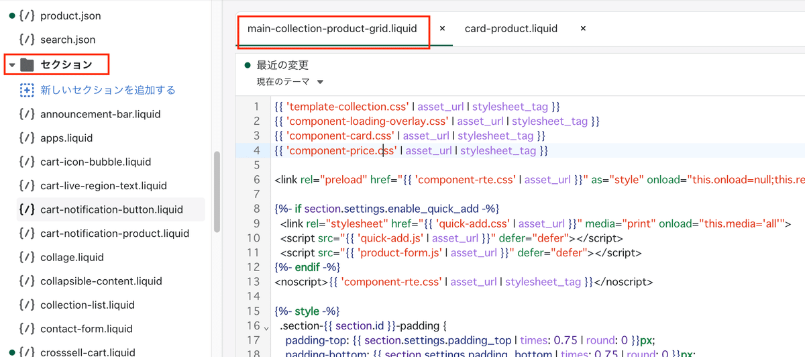Click the file icon beside product.json
This screenshot has height=357, width=805.
click(27, 15)
